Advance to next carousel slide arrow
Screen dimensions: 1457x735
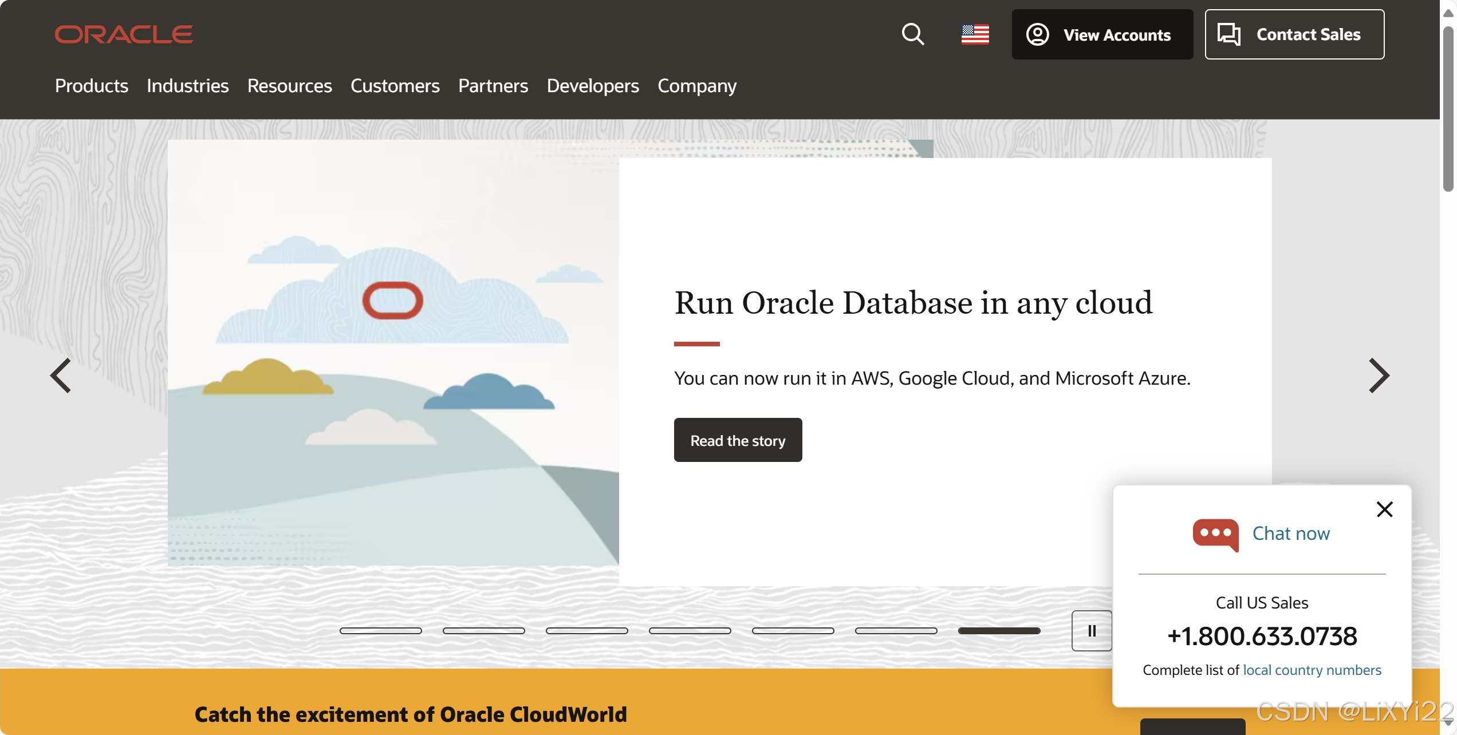pyautogui.click(x=1379, y=376)
